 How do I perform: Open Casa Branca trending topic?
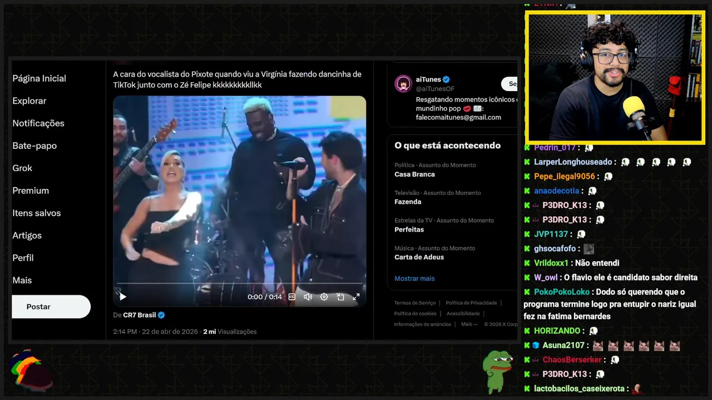(414, 174)
